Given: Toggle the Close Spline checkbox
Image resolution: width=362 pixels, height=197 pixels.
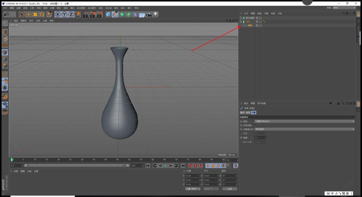Looking at the screenshot, I should pyautogui.click(x=256, y=125).
